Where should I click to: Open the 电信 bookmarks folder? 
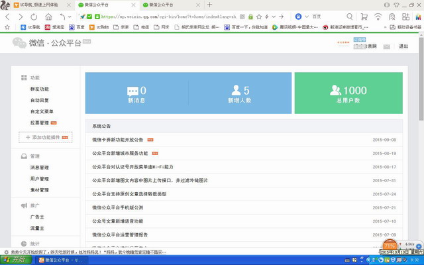[141, 27]
